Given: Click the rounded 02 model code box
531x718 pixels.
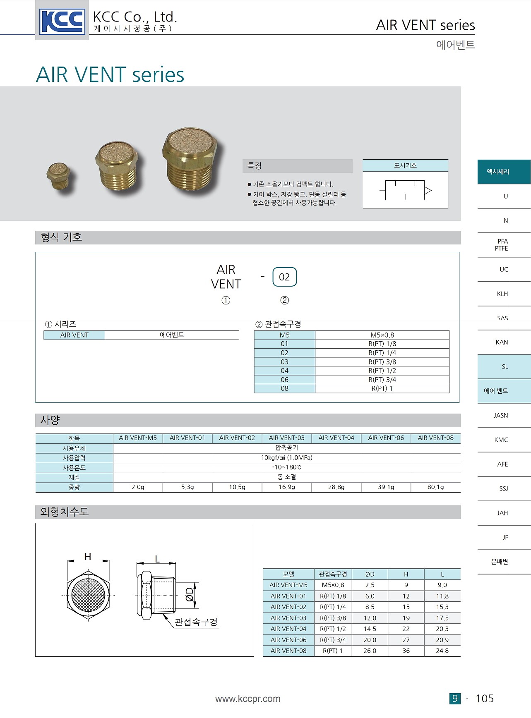Looking at the screenshot, I should (x=285, y=277).
